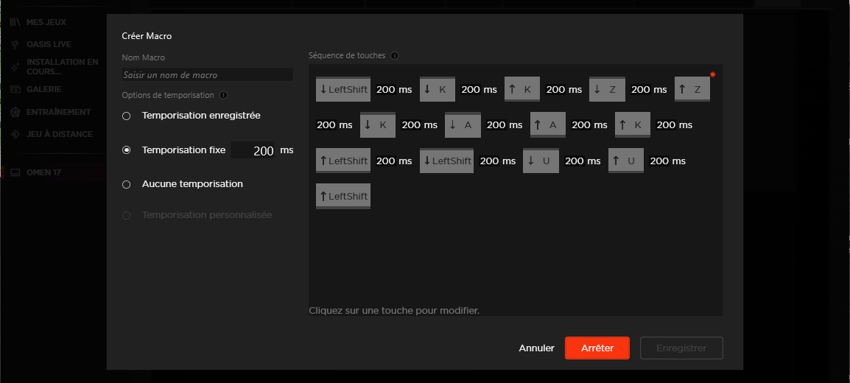Open OASIS LIVE in the sidebar
The image size is (850, 383).
tap(49, 44)
